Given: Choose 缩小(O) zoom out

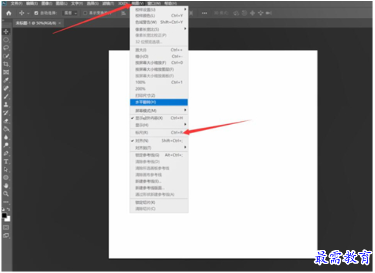Looking at the screenshot, I should pyautogui.click(x=159, y=56).
